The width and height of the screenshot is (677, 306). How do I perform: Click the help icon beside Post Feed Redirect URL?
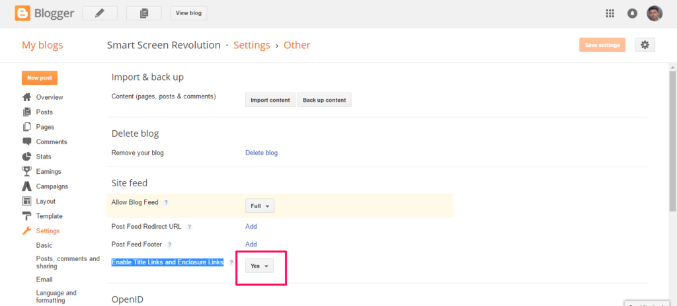coord(189,227)
